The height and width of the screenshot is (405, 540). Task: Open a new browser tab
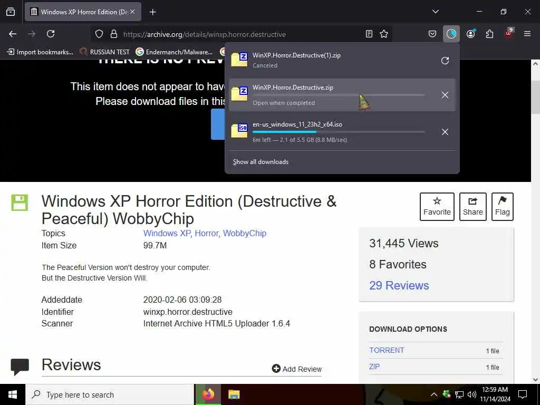pyautogui.click(x=152, y=12)
